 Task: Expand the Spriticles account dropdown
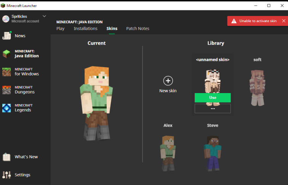(44, 16)
